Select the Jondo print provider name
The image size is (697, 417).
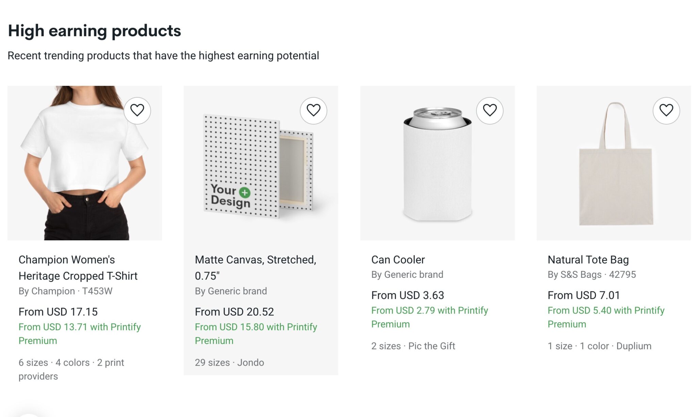[252, 363]
